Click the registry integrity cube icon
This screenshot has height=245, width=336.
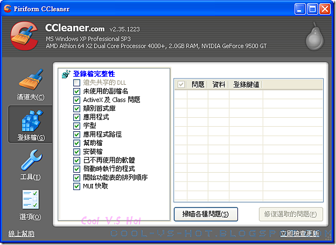(x=66, y=74)
